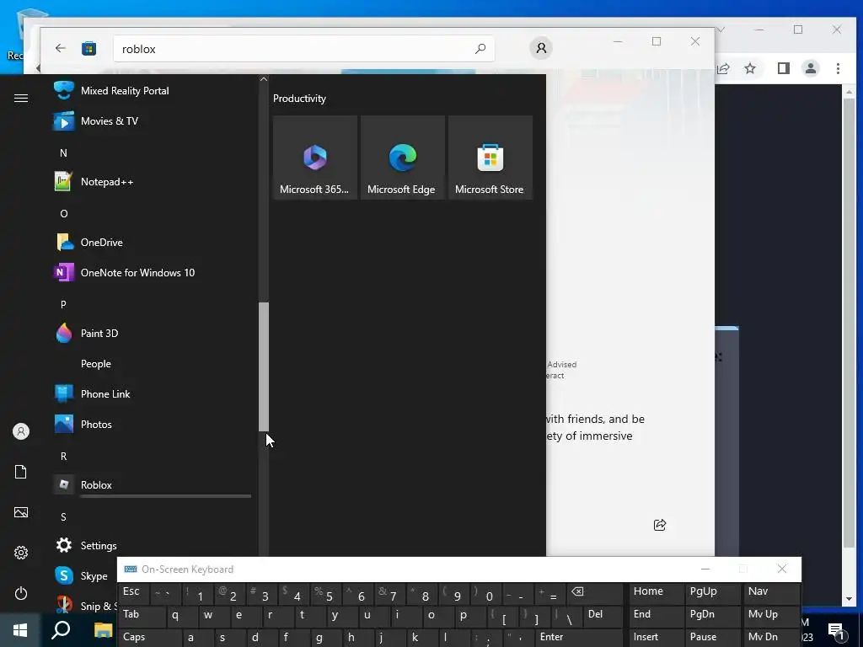The image size is (863, 647).
Task: Jump to letter P section header
Action: (x=64, y=304)
